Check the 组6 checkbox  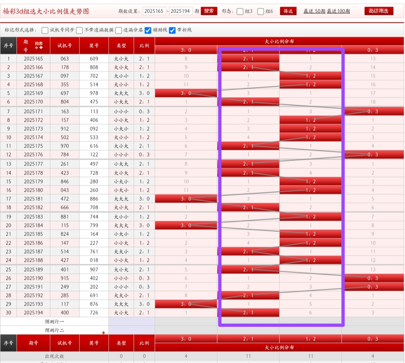click(261, 11)
